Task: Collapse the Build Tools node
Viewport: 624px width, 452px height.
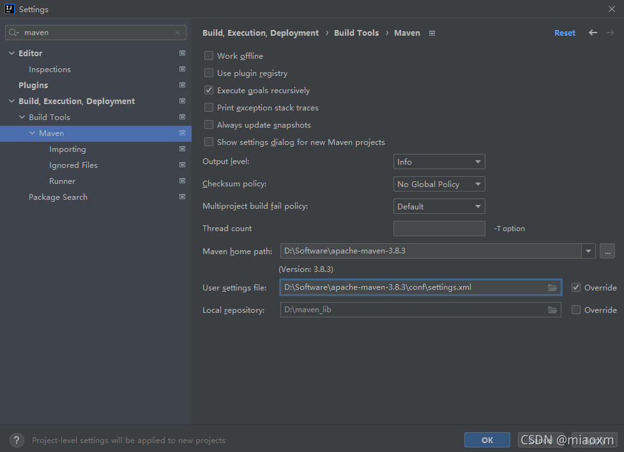Action: click(22, 117)
